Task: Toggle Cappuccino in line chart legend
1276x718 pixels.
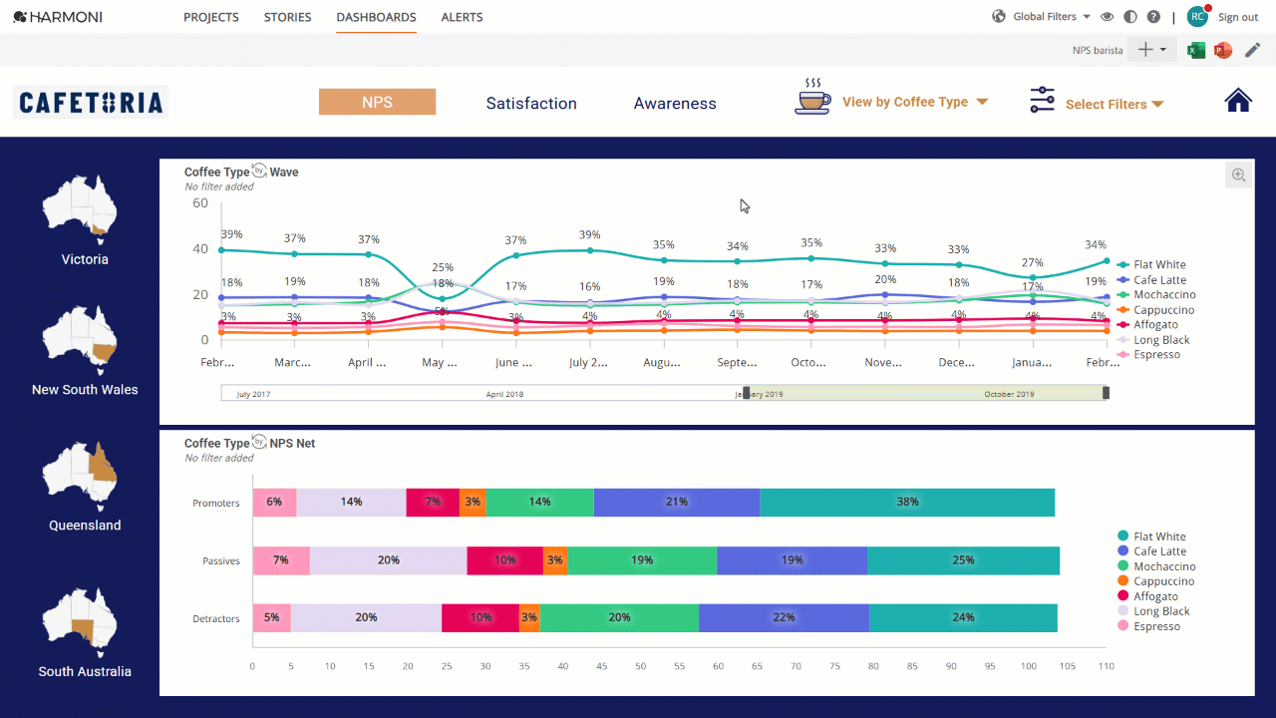Action: [1155, 310]
